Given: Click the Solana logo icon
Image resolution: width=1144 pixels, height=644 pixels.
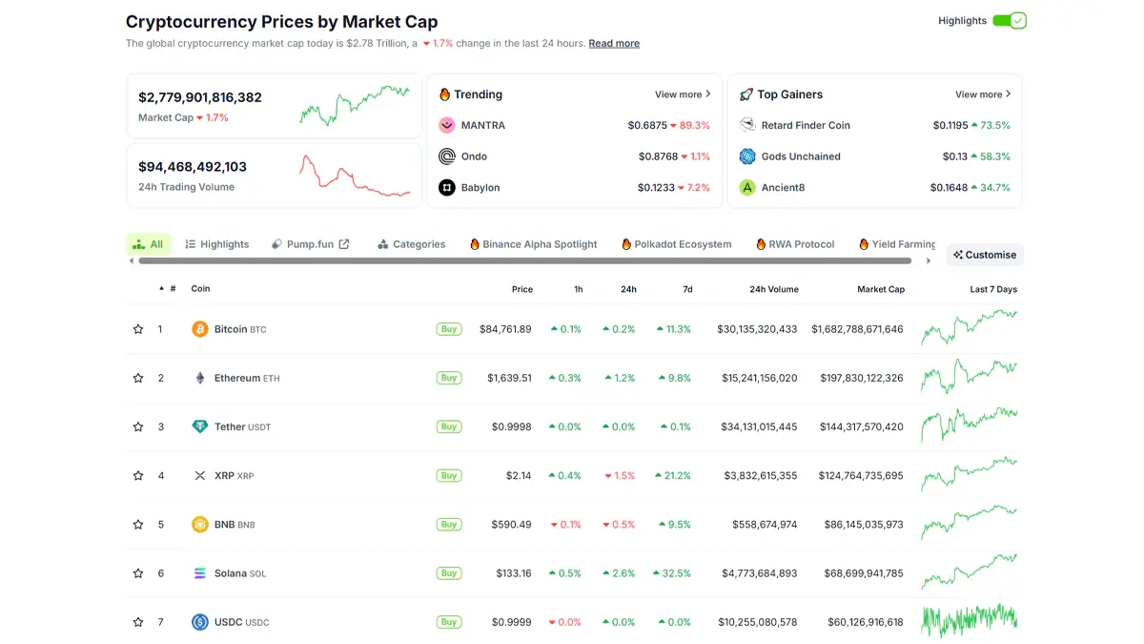Looking at the screenshot, I should click(x=200, y=573).
